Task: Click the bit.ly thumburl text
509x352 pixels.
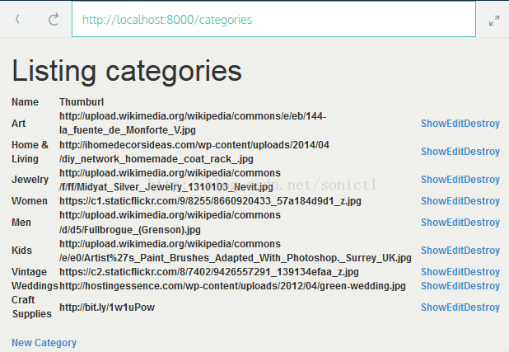Action: [x=107, y=307]
